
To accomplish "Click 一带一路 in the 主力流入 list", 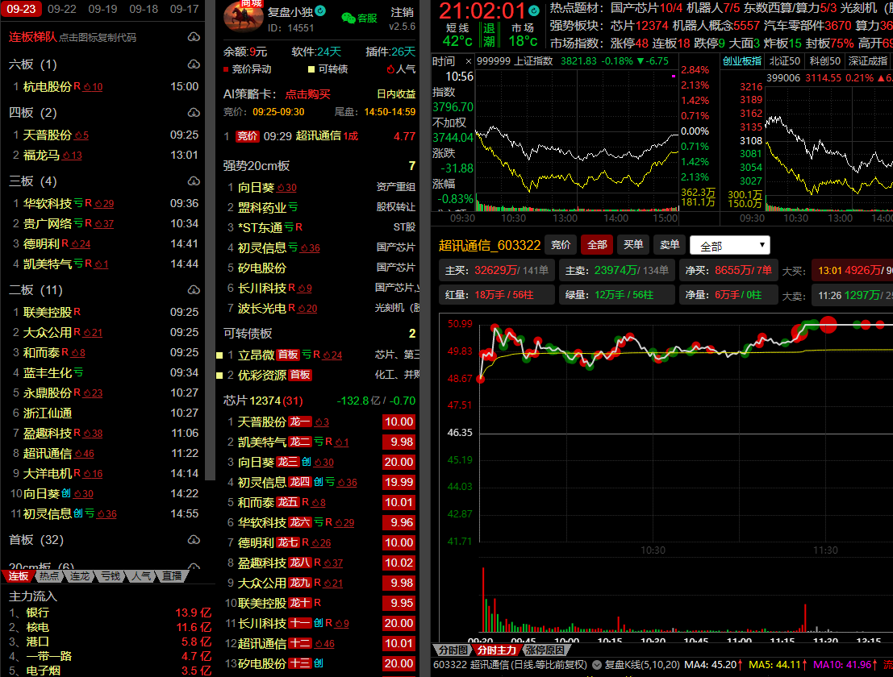I will click(49, 656).
